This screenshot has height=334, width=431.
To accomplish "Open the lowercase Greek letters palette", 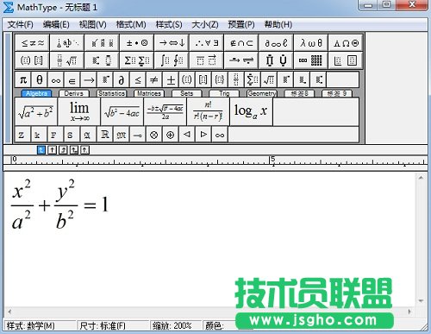I will [311, 43].
